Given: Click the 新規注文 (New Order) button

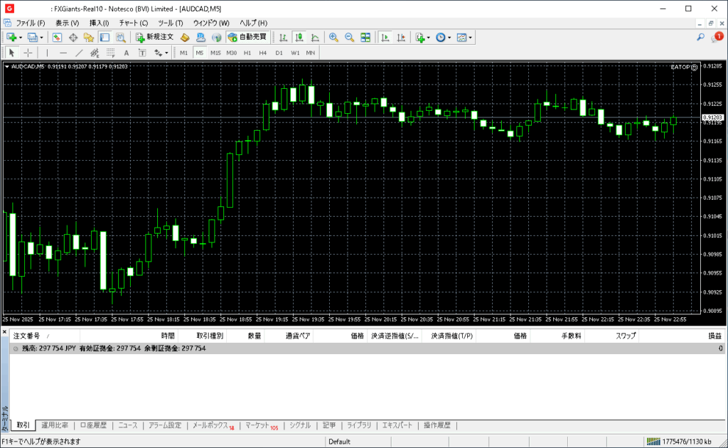Looking at the screenshot, I should (x=154, y=37).
